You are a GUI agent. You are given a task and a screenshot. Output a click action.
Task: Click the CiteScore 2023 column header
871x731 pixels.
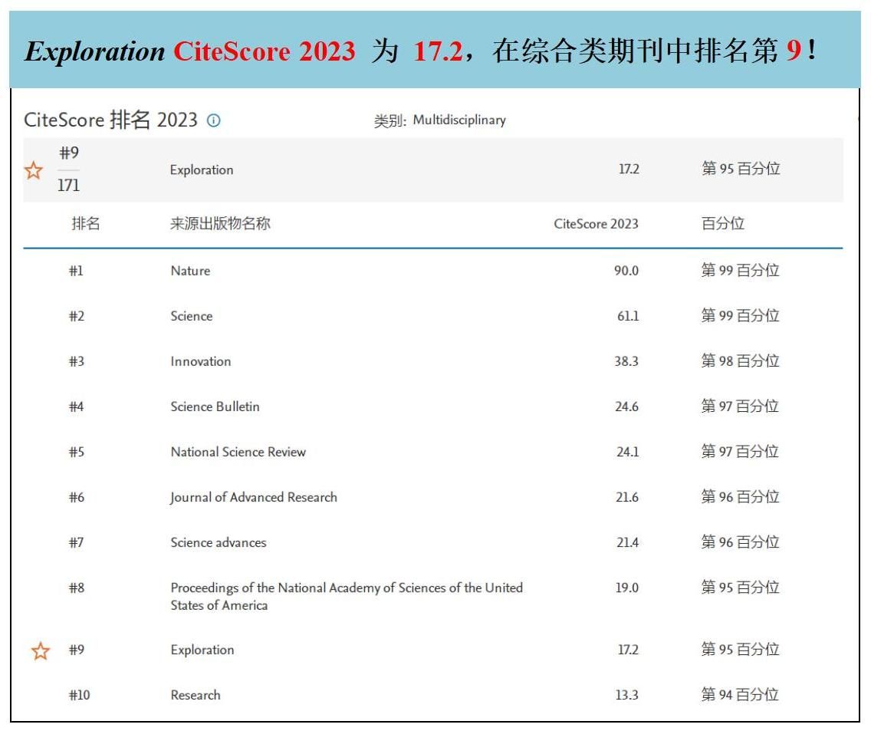596,224
